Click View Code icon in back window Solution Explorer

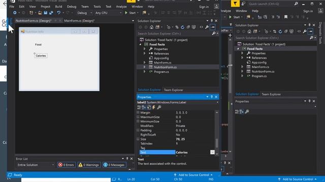click(x=299, y=31)
